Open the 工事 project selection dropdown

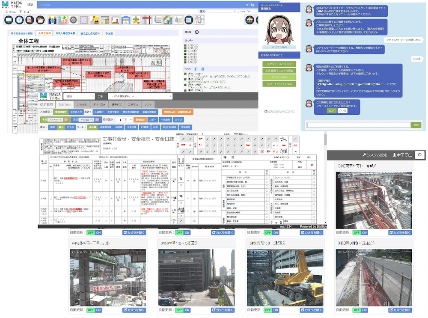coord(140,96)
